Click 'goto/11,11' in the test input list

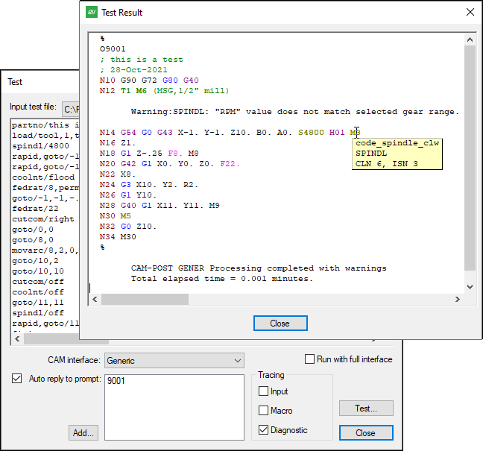point(38,303)
